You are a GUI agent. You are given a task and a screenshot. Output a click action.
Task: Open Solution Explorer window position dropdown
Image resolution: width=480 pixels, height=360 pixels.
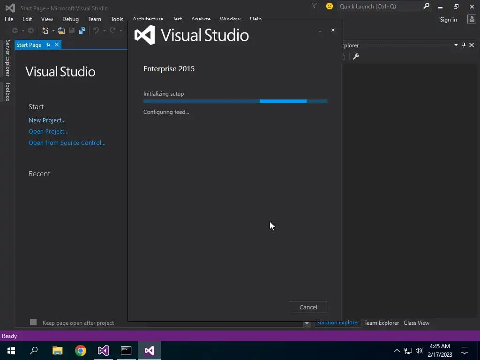coord(456,45)
